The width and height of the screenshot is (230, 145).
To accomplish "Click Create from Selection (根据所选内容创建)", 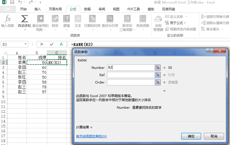I will tap(181, 29).
